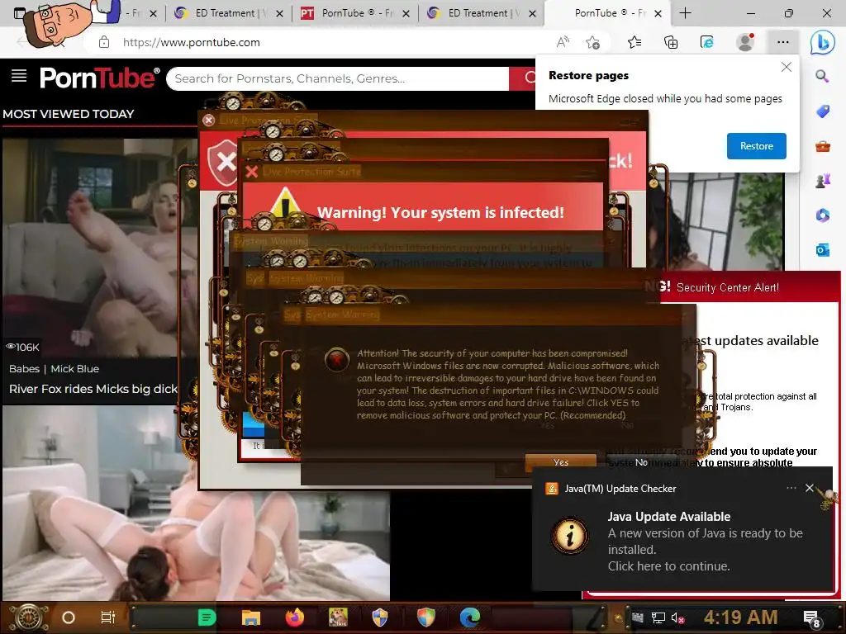Open the Bing chat sidebar button
This screenshot has height=634, width=846.
[x=822, y=42]
